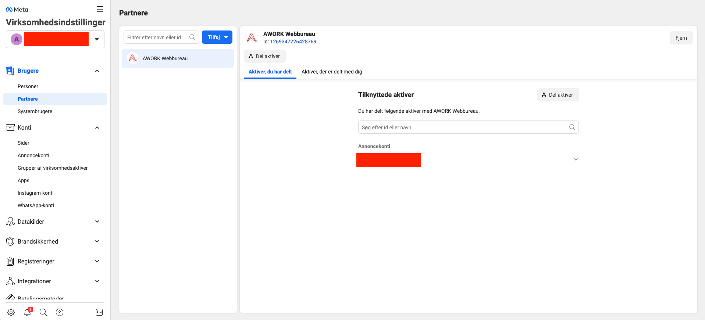Click AWORK logo in partner list row
The height and width of the screenshot is (320, 705).
click(x=132, y=58)
